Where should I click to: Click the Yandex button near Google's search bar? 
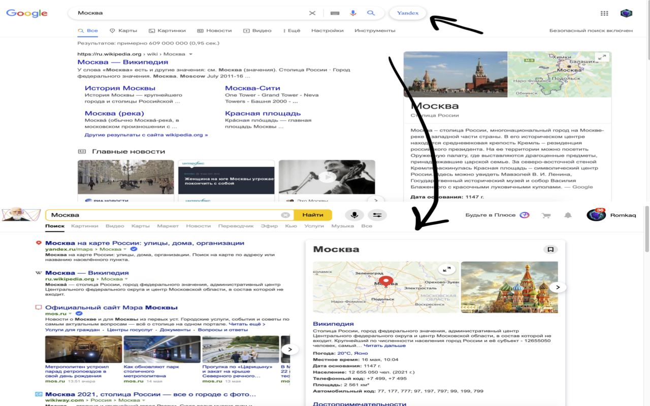tap(407, 13)
